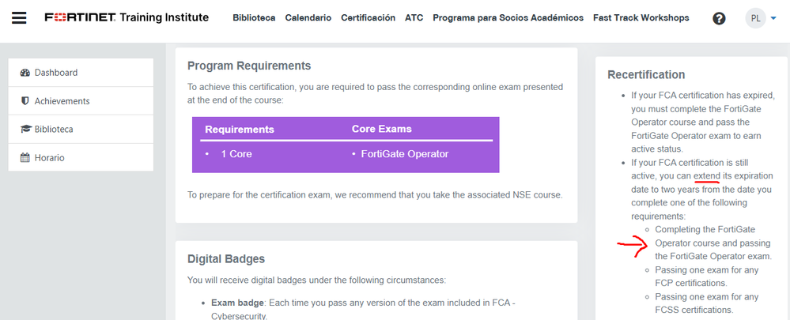This screenshot has width=790, height=320.
Task: Click the Fortinet Training Institute logo
Action: 127,17
